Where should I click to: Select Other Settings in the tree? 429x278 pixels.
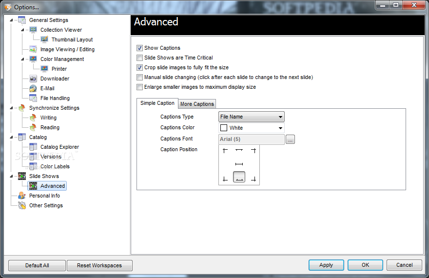[46, 205]
